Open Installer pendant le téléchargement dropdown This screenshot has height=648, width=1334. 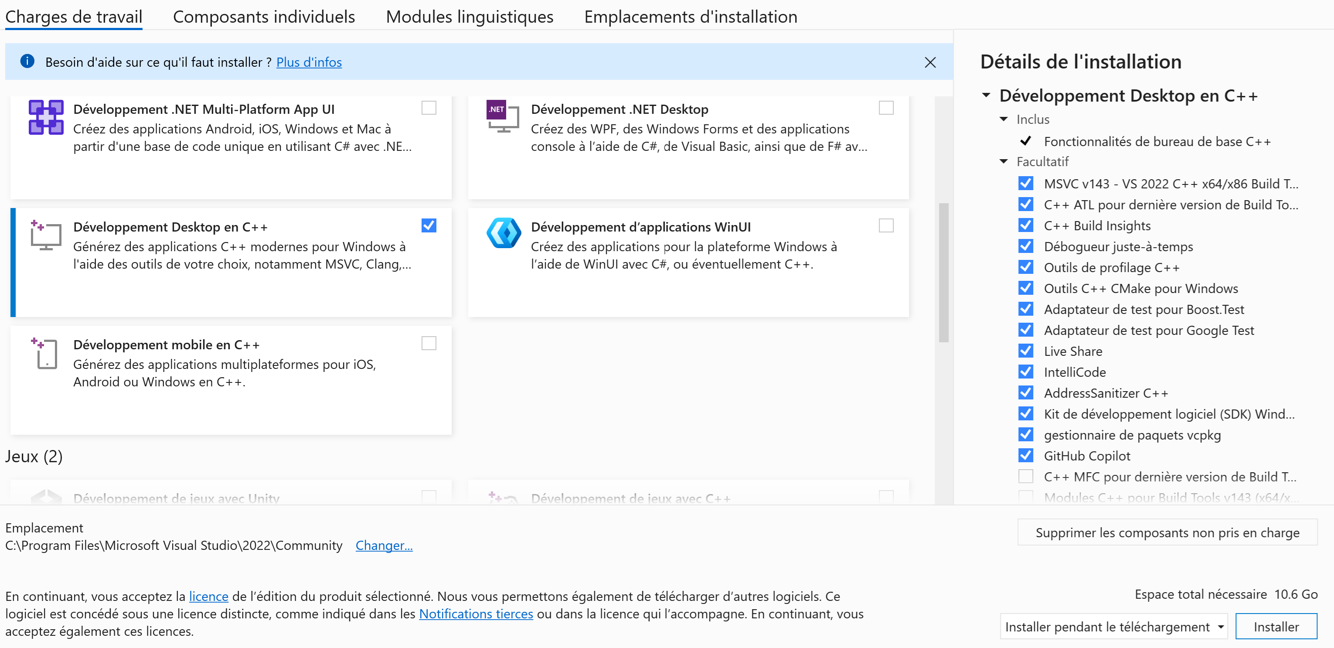tap(1113, 627)
